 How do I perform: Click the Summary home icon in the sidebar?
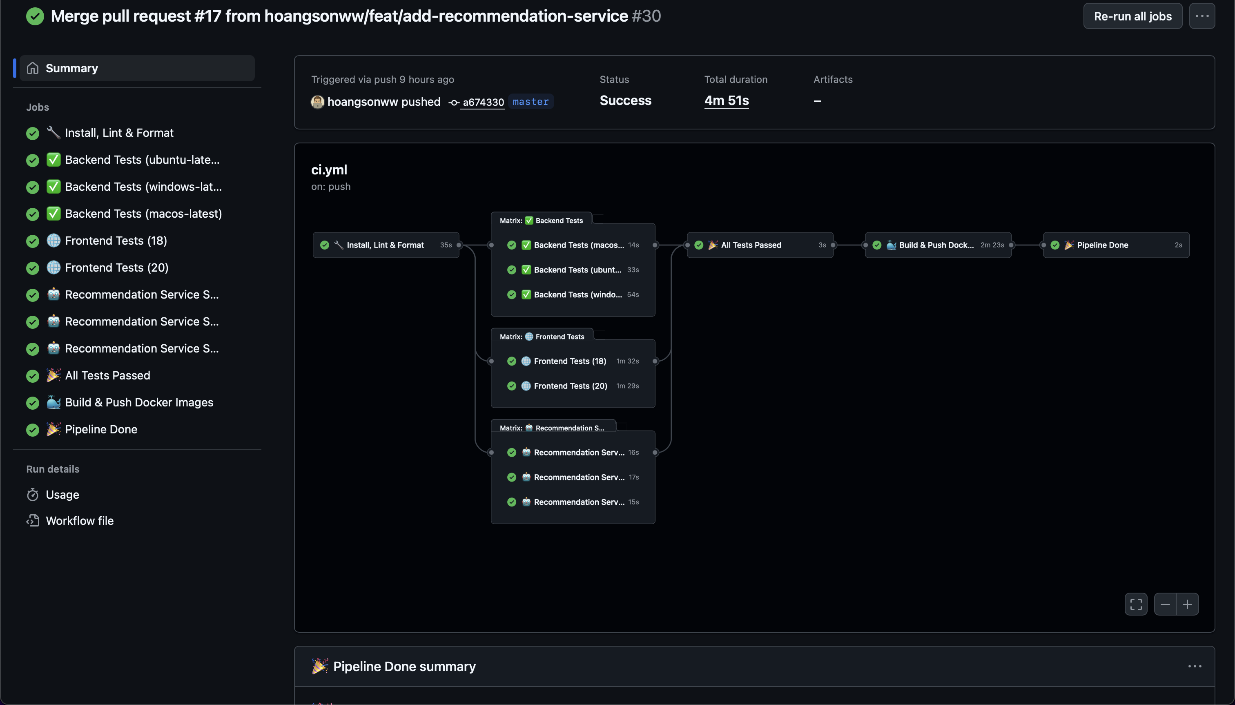pyautogui.click(x=32, y=68)
